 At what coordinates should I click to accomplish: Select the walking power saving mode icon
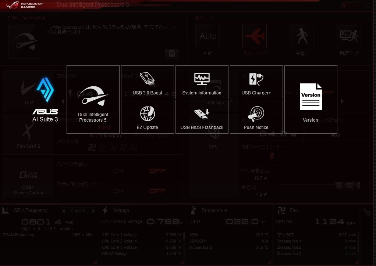(302, 36)
